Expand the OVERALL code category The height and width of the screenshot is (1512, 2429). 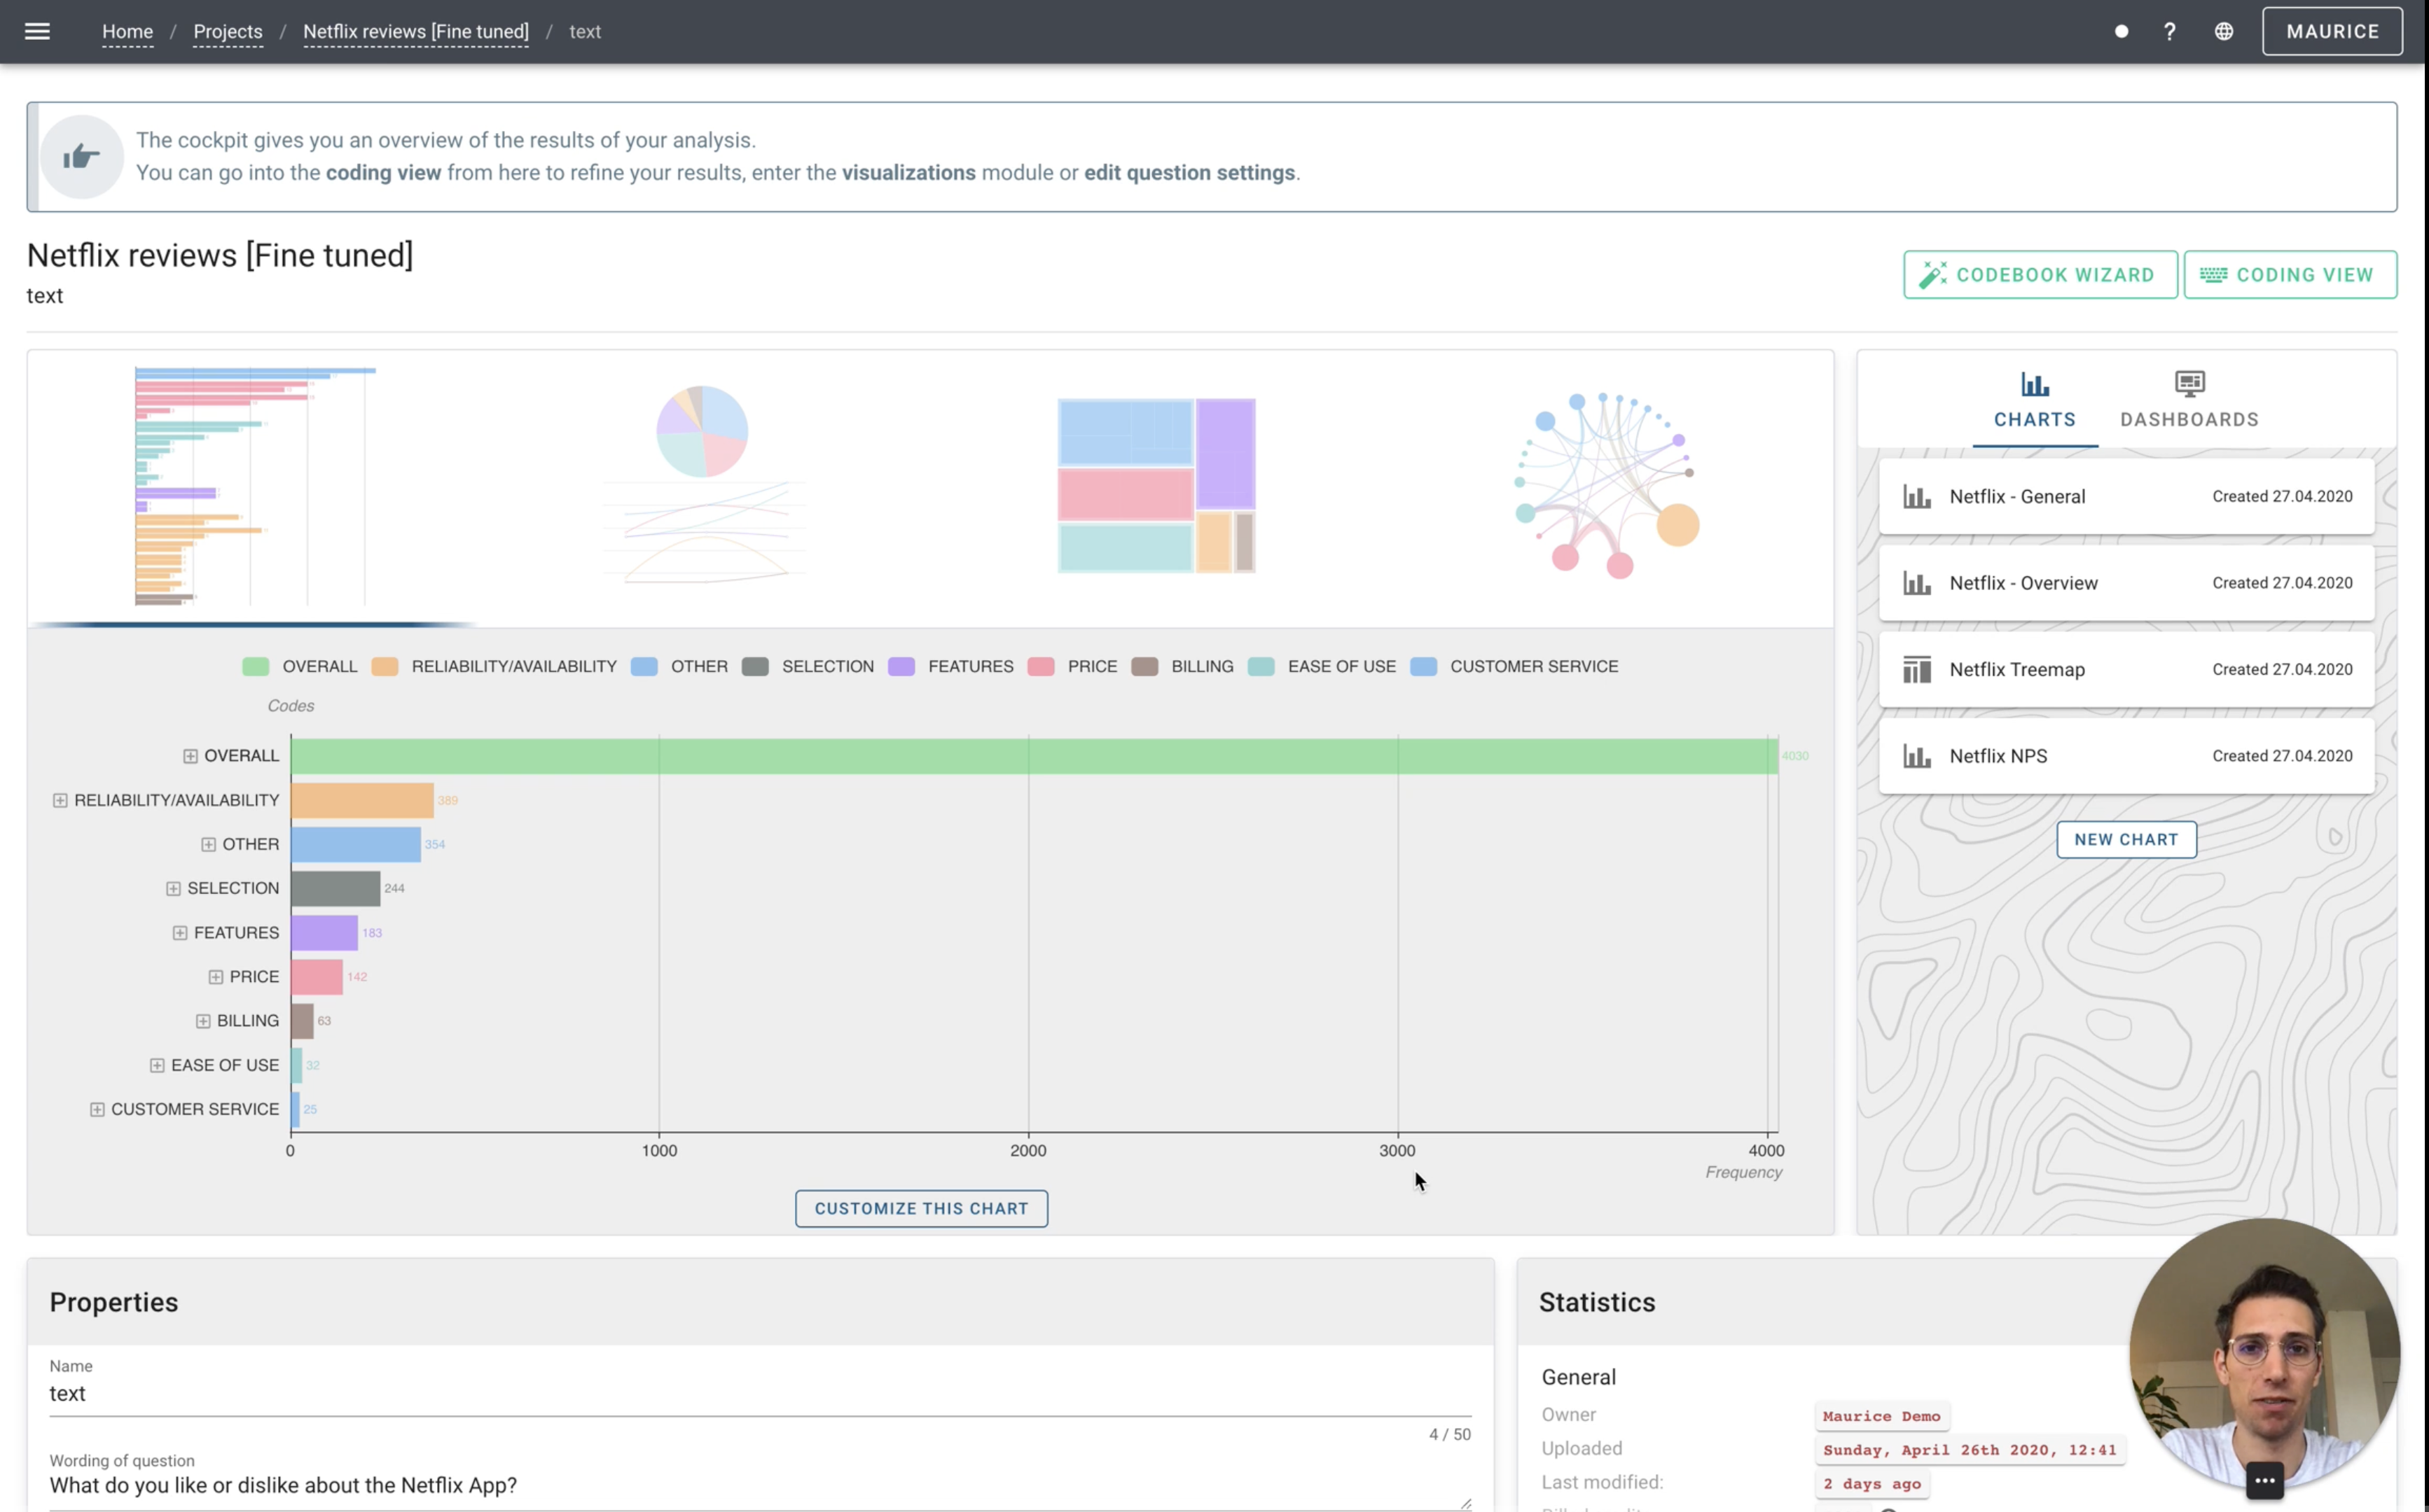(190, 756)
